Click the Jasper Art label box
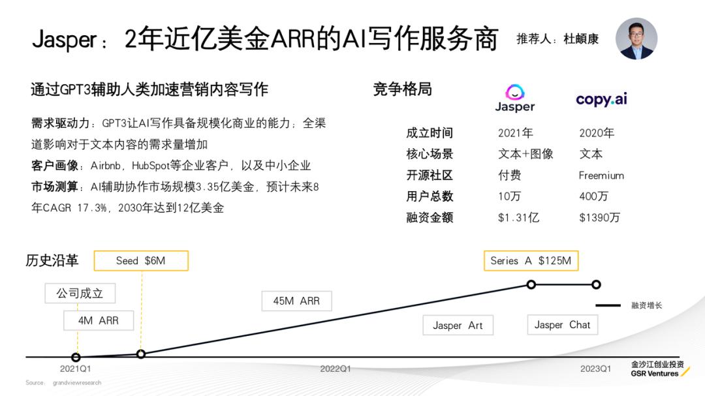Viewport: 705px width, 396px height. (458, 325)
